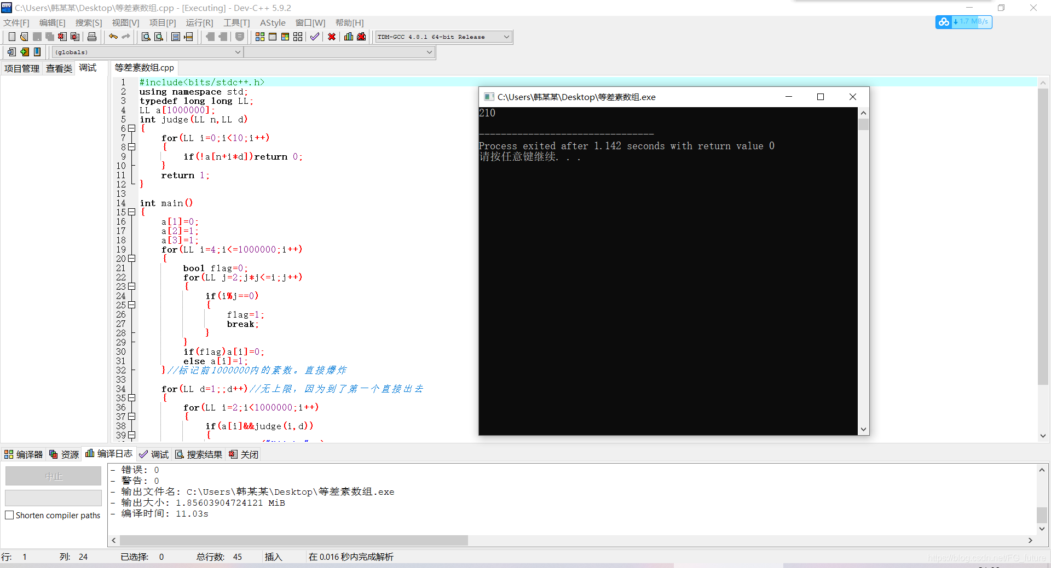Click the console window scroll down arrow

click(x=863, y=429)
